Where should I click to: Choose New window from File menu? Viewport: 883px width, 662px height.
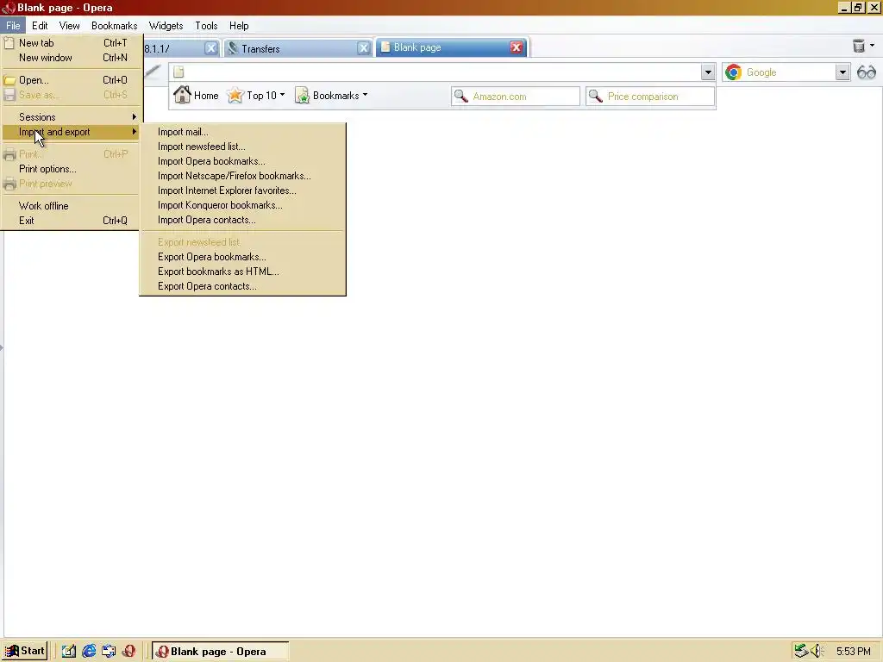tap(71, 58)
